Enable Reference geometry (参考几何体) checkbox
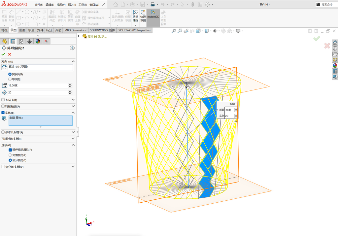 coord(3,132)
